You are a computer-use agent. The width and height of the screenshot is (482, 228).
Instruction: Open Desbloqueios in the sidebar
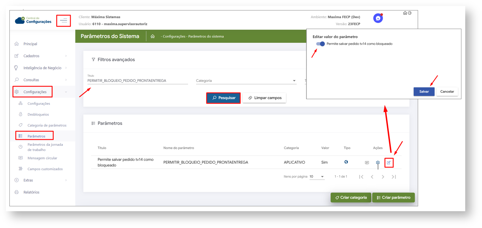point(38,114)
